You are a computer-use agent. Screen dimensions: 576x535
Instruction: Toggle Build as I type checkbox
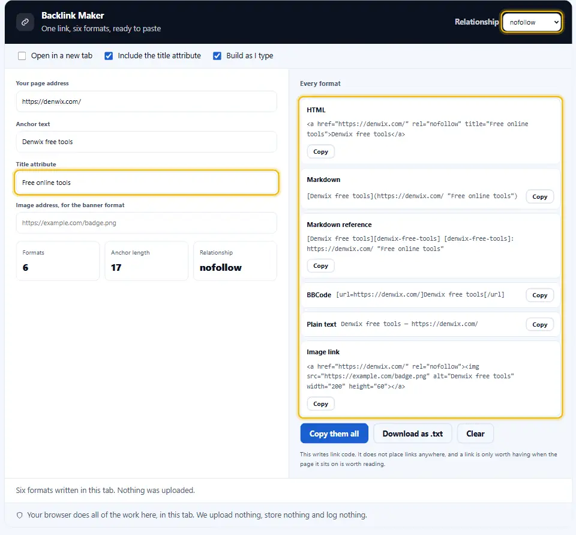click(217, 56)
